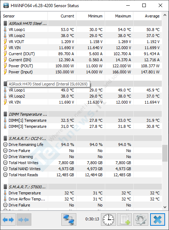
Task: Select the Power (Input) sensor row
Action: click(x=82, y=72)
